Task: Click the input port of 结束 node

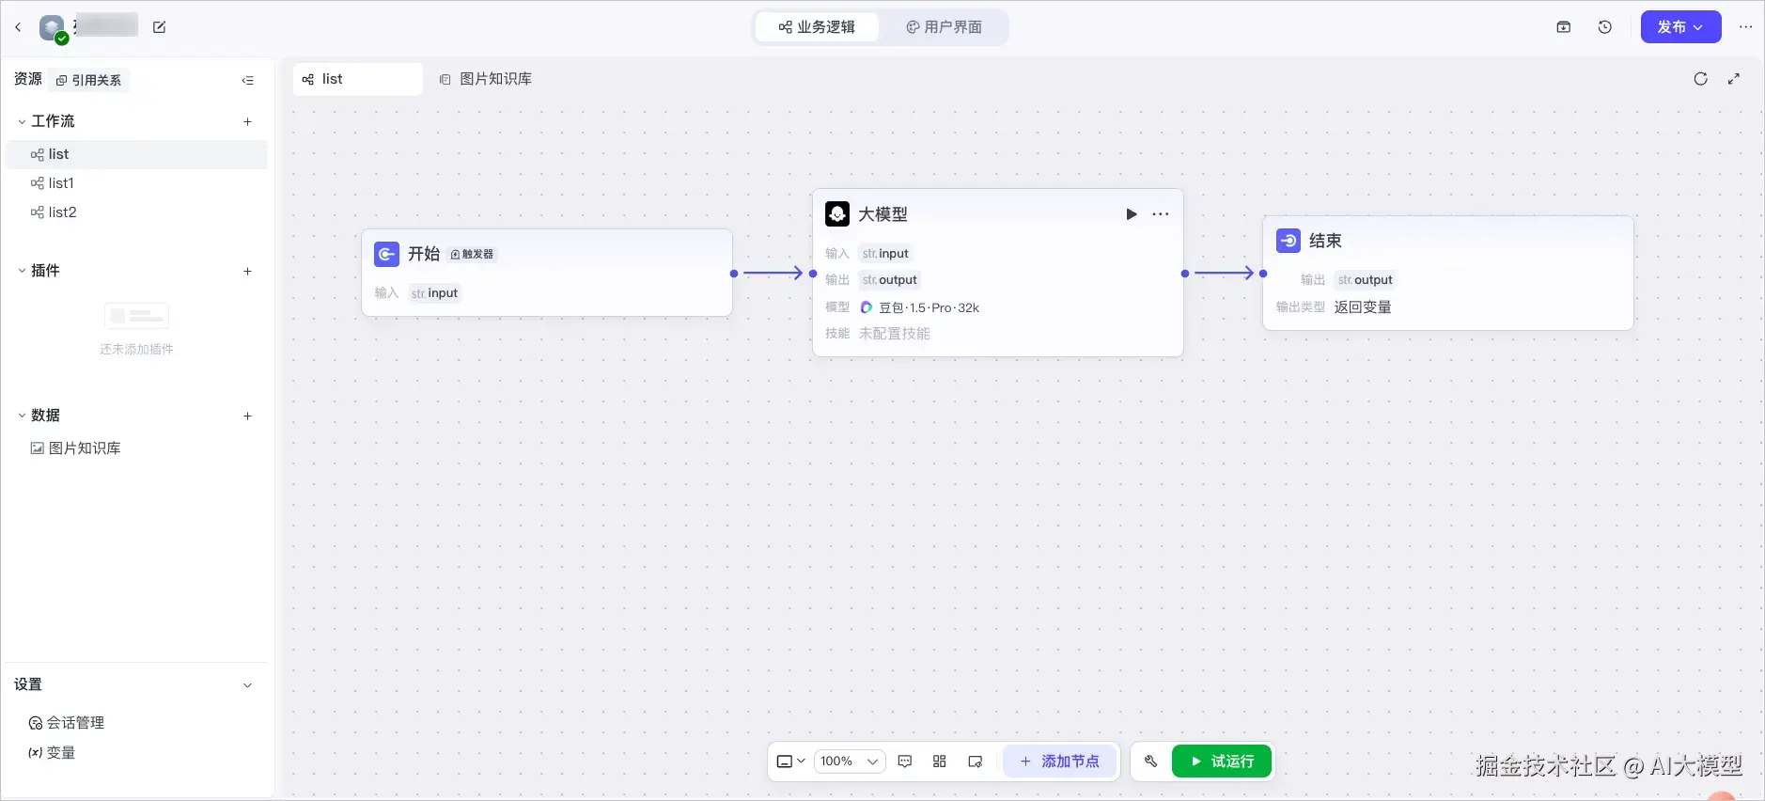Action: coord(1263,274)
